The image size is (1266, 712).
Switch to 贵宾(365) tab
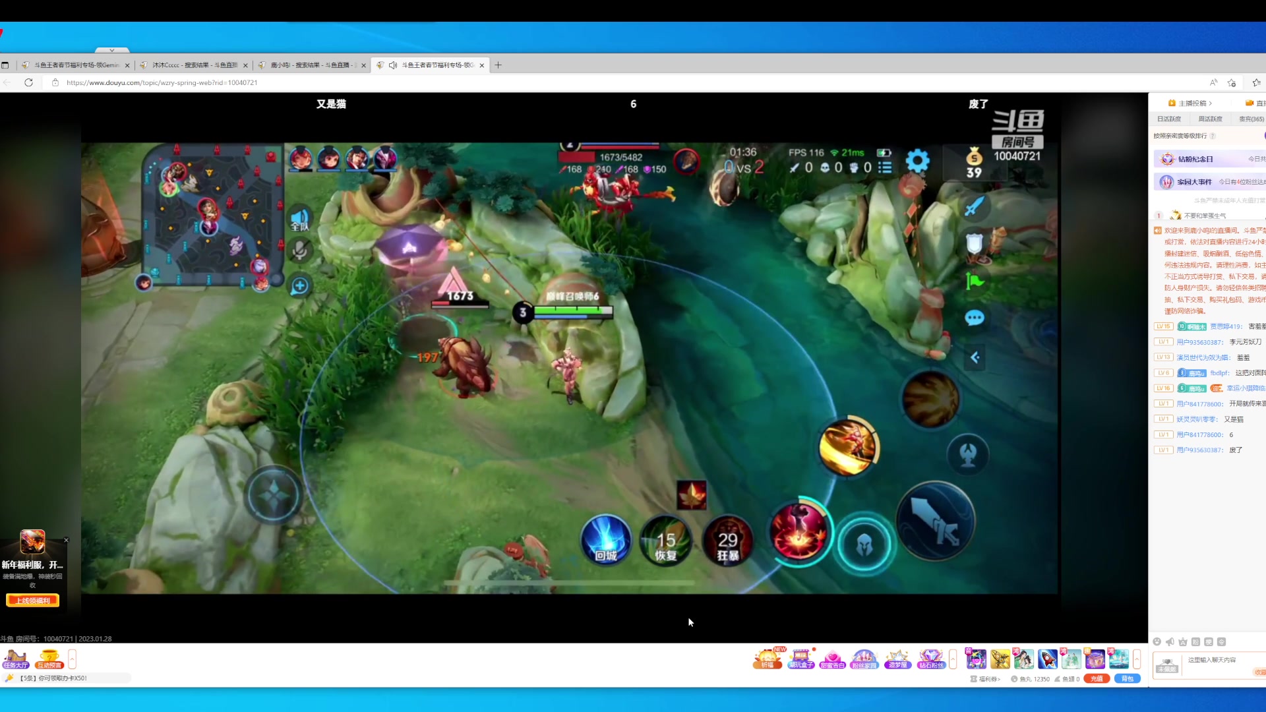click(1251, 119)
